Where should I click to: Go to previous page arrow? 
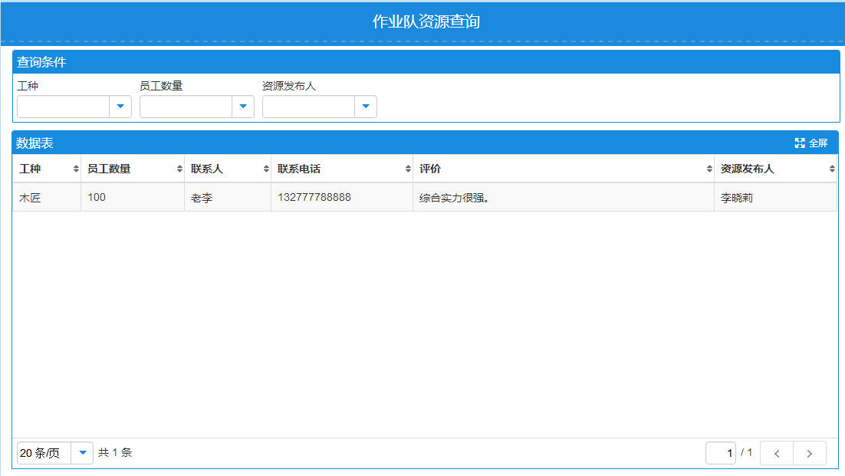[777, 453]
